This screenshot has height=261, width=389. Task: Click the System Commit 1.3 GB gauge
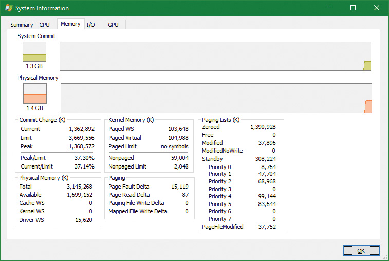(x=34, y=52)
